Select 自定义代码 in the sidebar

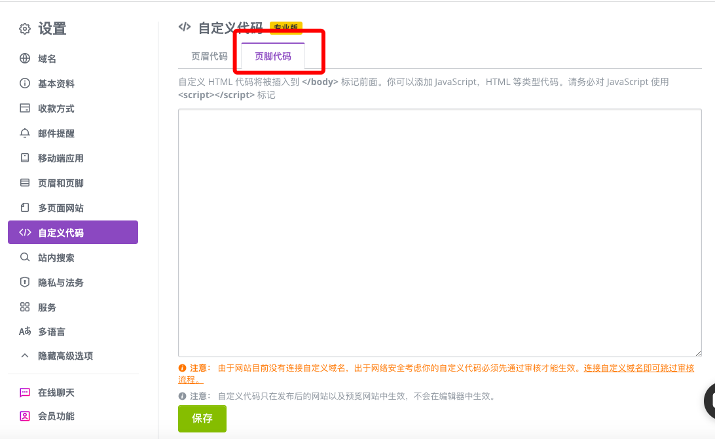click(73, 232)
